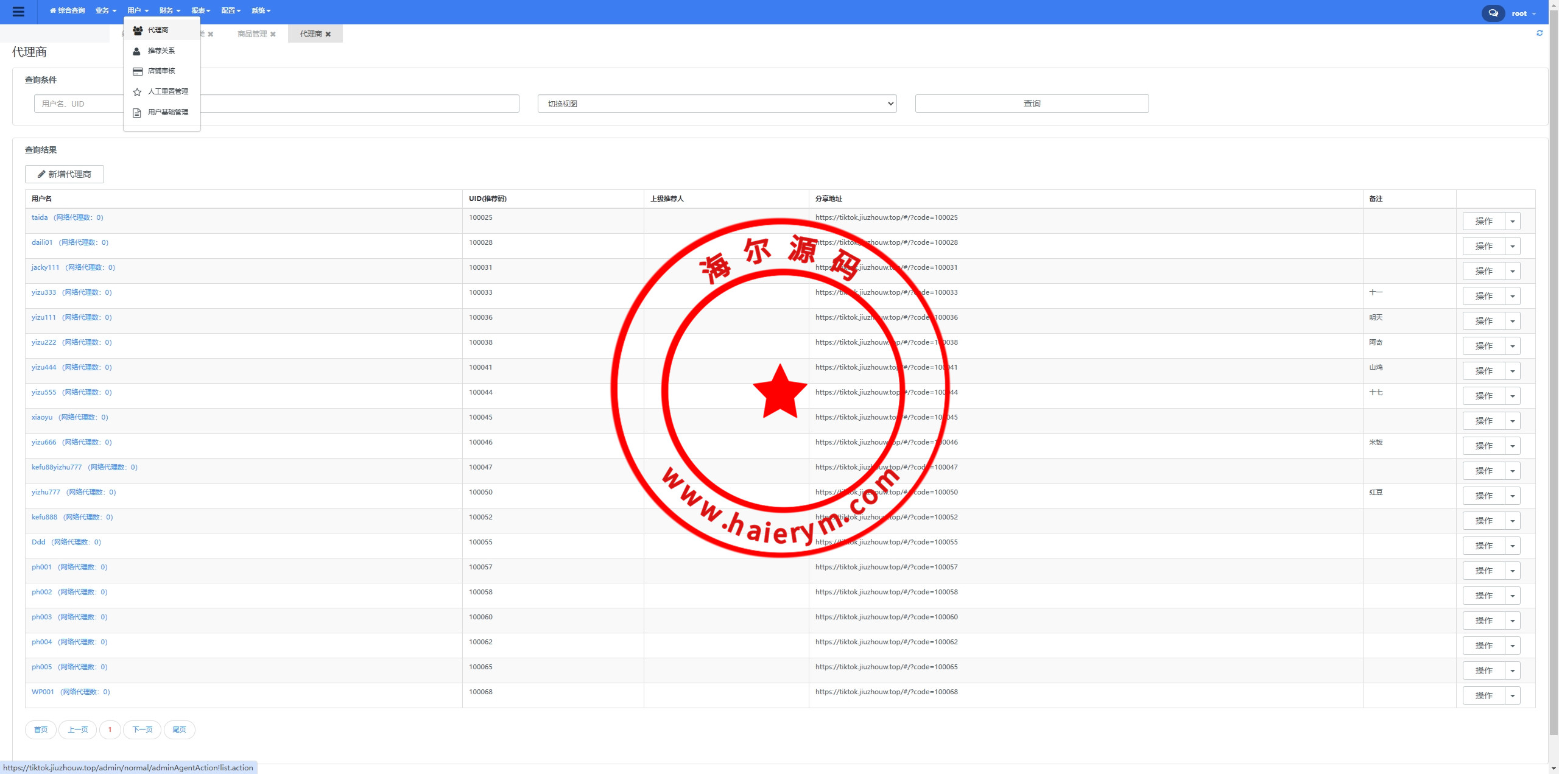Expand action arrow for taida row
1559x774 pixels.
coord(1512,221)
